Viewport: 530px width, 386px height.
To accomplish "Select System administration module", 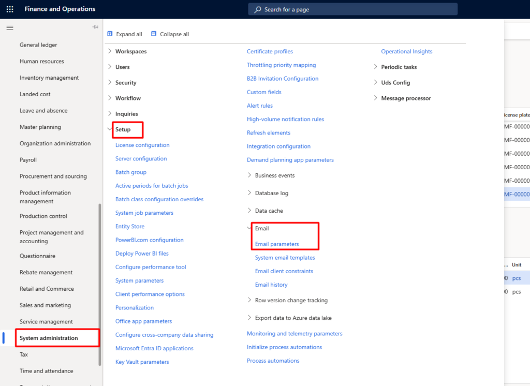I will pyautogui.click(x=49, y=338).
